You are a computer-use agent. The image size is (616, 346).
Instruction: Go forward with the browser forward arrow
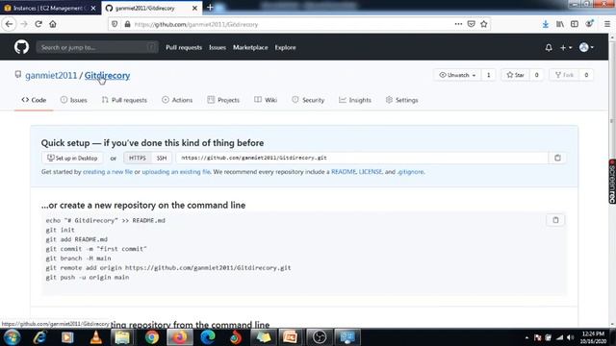(x=24, y=24)
